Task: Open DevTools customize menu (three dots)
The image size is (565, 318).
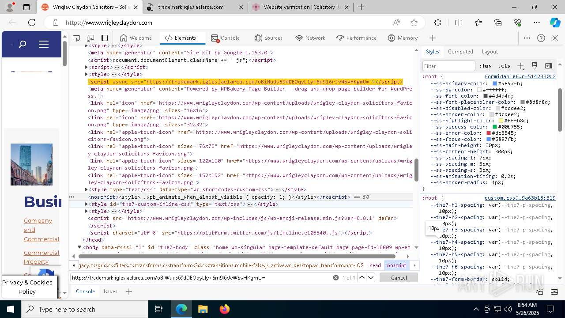Action: pyautogui.click(x=527, y=38)
